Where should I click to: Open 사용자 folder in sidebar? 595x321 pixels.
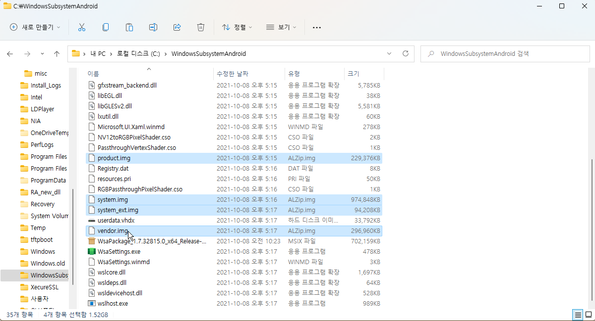click(40, 299)
